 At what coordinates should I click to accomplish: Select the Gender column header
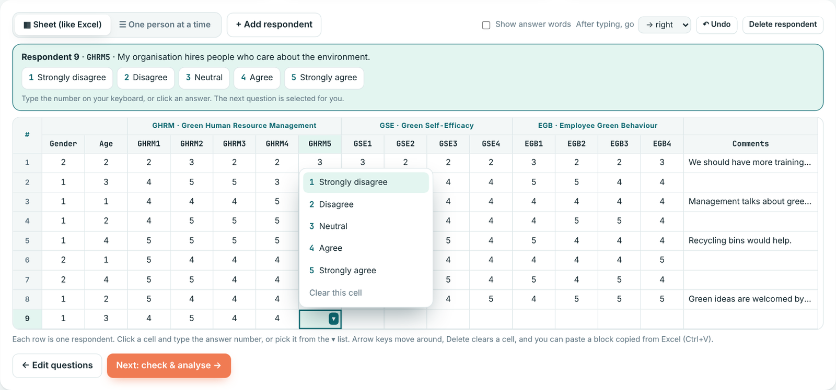(x=63, y=144)
